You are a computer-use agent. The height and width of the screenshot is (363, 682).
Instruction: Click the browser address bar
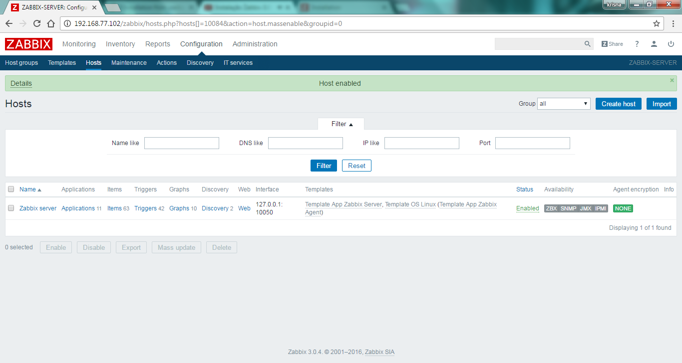tap(362, 23)
